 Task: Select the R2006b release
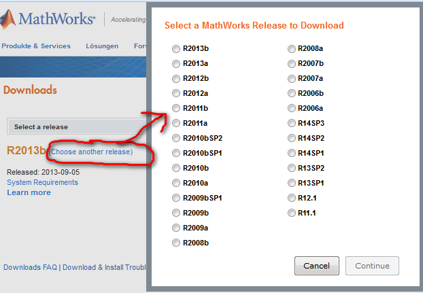pyautogui.click(x=292, y=94)
